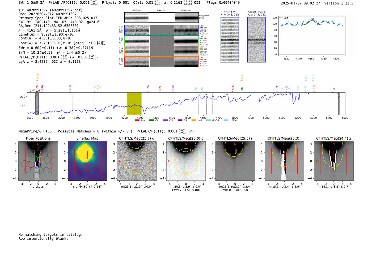Click the blue fiber circle in Fiber Positions
The width and height of the screenshot is (372, 253).
38,165
